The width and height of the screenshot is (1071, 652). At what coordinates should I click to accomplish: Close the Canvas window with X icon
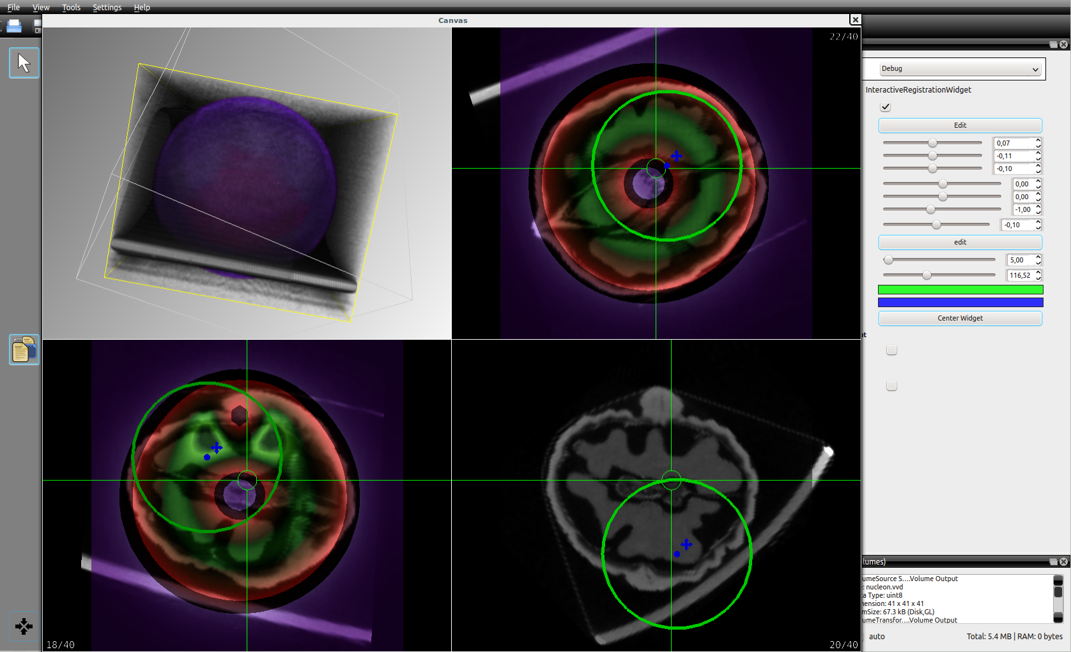(855, 20)
